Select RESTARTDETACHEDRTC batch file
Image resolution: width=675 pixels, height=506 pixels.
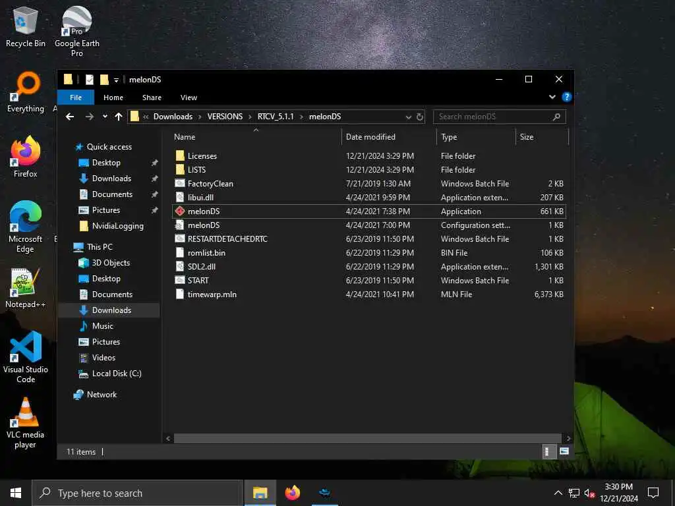coord(369,239)
